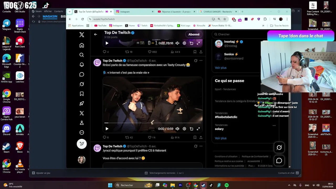Open the YouTube bookmark

(x=100, y=26)
